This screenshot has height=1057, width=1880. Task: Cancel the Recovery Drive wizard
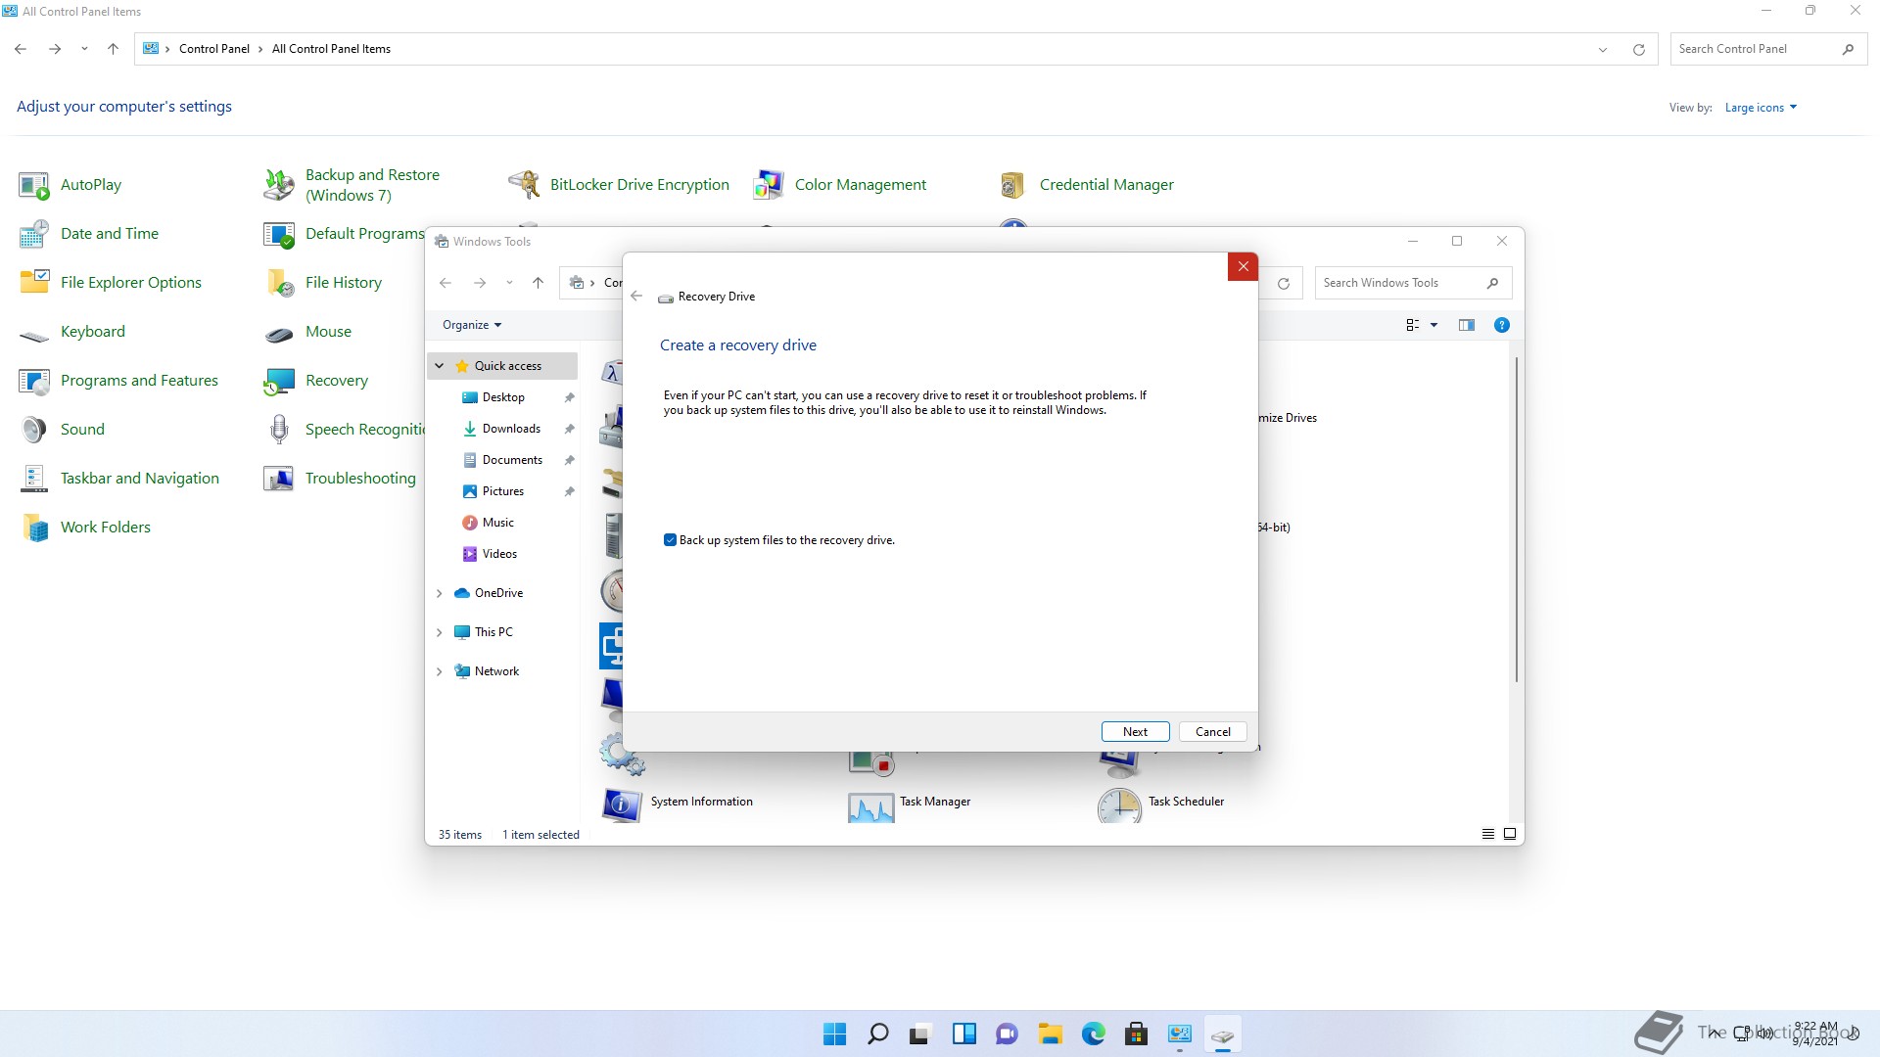[1212, 732]
